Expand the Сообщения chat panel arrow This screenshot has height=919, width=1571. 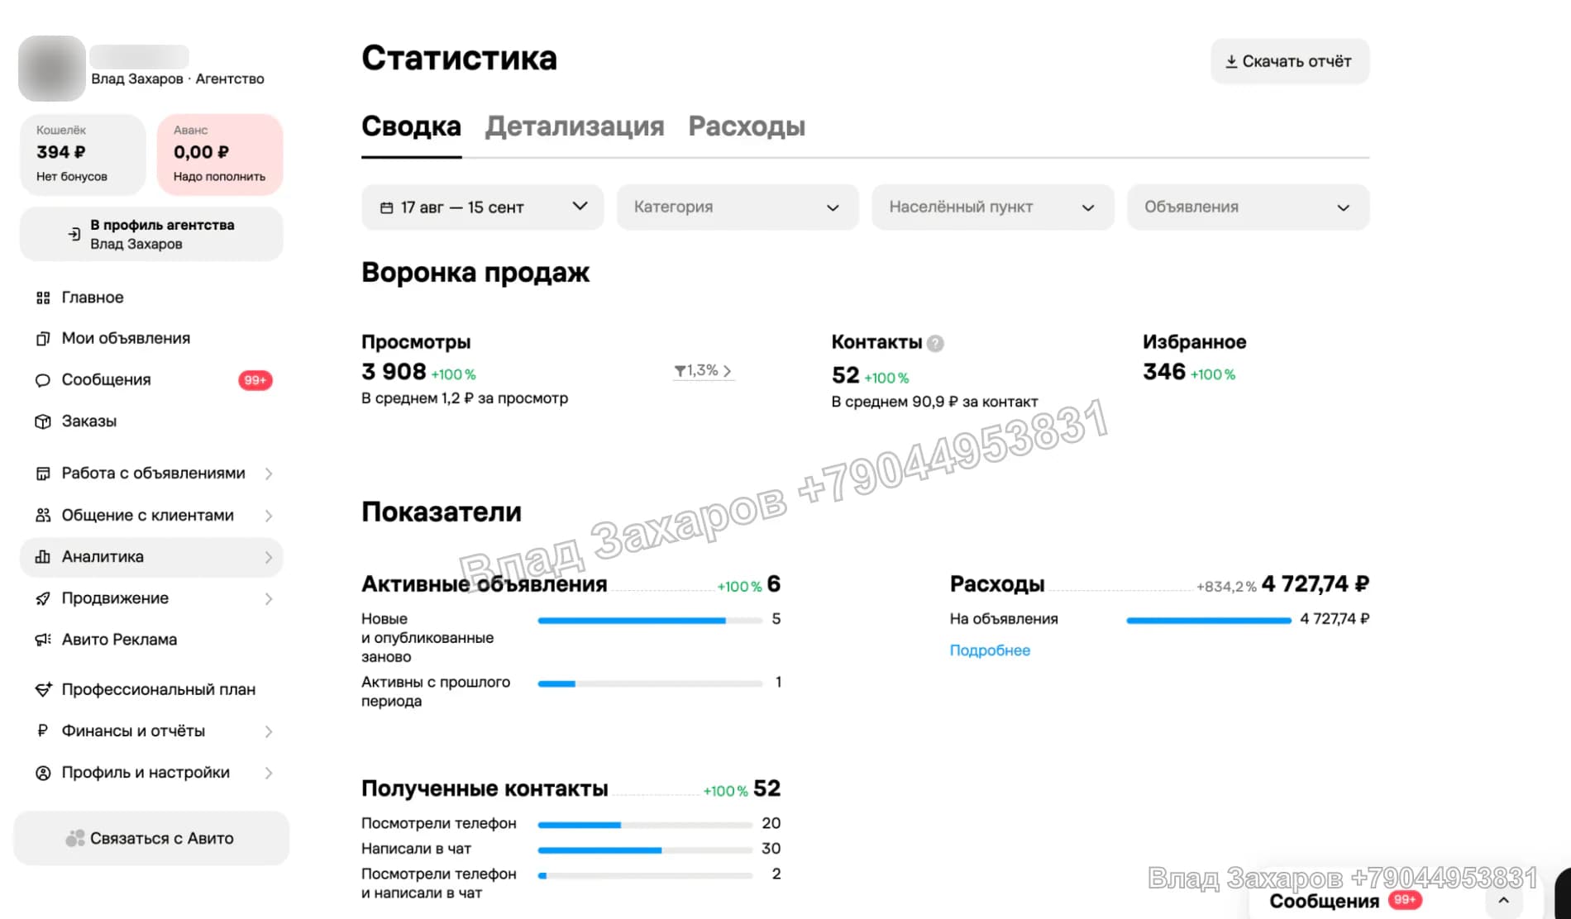tap(1504, 901)
